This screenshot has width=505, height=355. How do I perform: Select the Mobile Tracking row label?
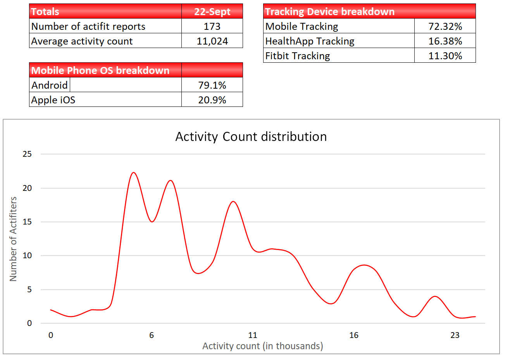(339, 26)
